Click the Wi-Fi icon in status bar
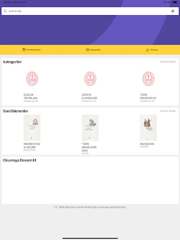Viewport: 180px width, 240px height. tap(165, 2)
